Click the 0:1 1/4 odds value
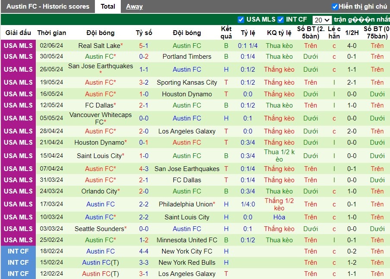This screenshot has height=279, width=390. 248,46
